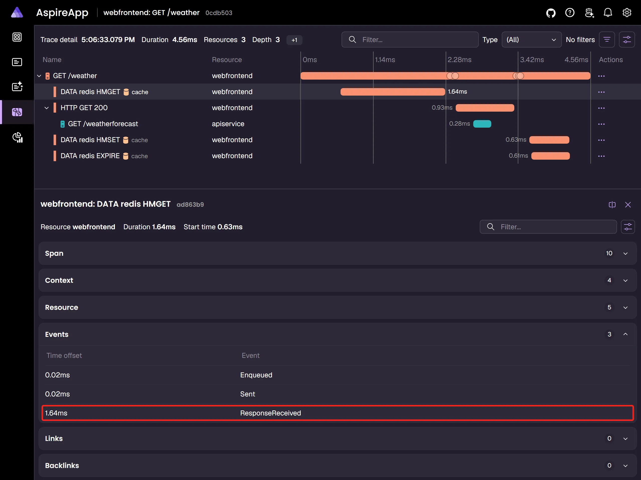The width and height of the screenshot is (641, 480).
Task: Open the trace filters list icon
Action: 607,40
